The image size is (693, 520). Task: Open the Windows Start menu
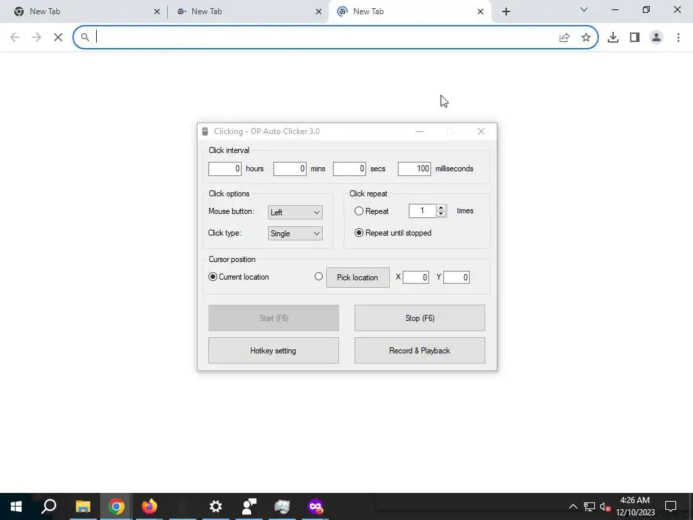pyautogui.click(x=16, y=506)
